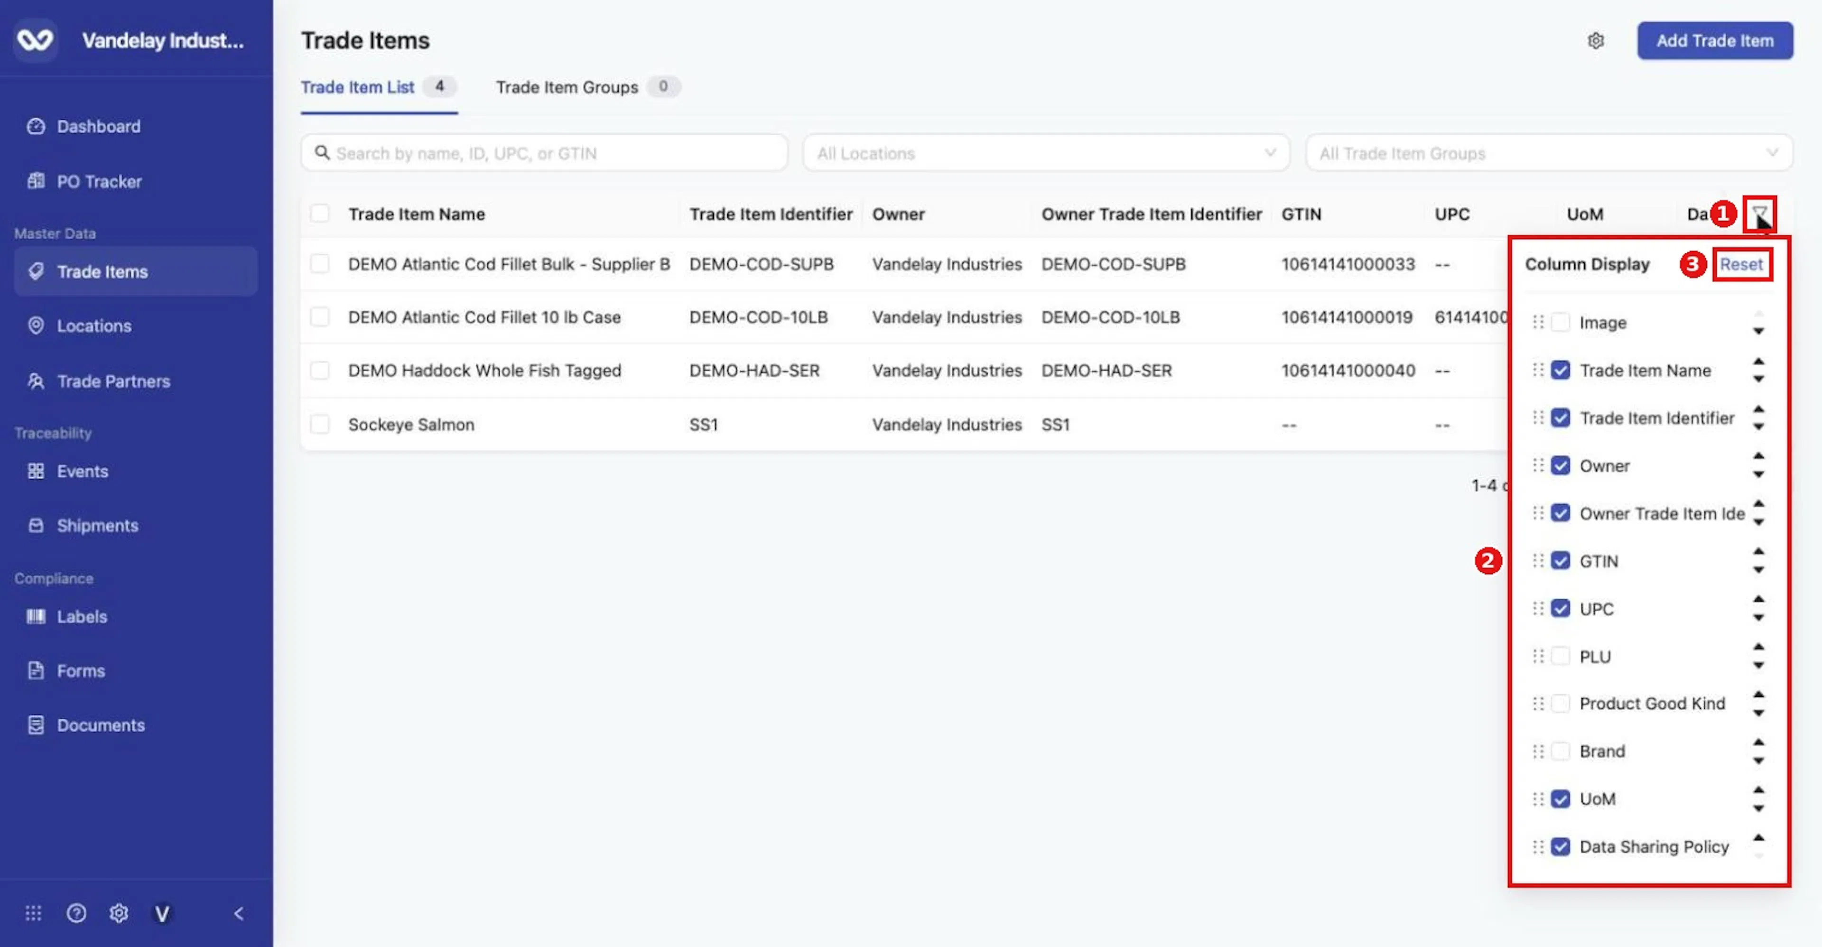Click the Vandelay Industries logo
Image resolution: width=1822 pixels, height=947 pixels.
tap(35, 39)
